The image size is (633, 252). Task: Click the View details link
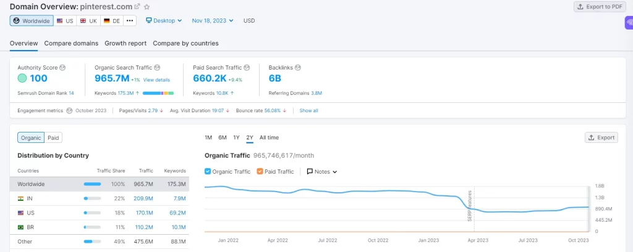156,79
